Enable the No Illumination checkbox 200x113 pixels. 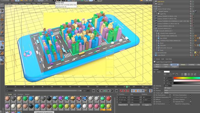coord(170,95)
